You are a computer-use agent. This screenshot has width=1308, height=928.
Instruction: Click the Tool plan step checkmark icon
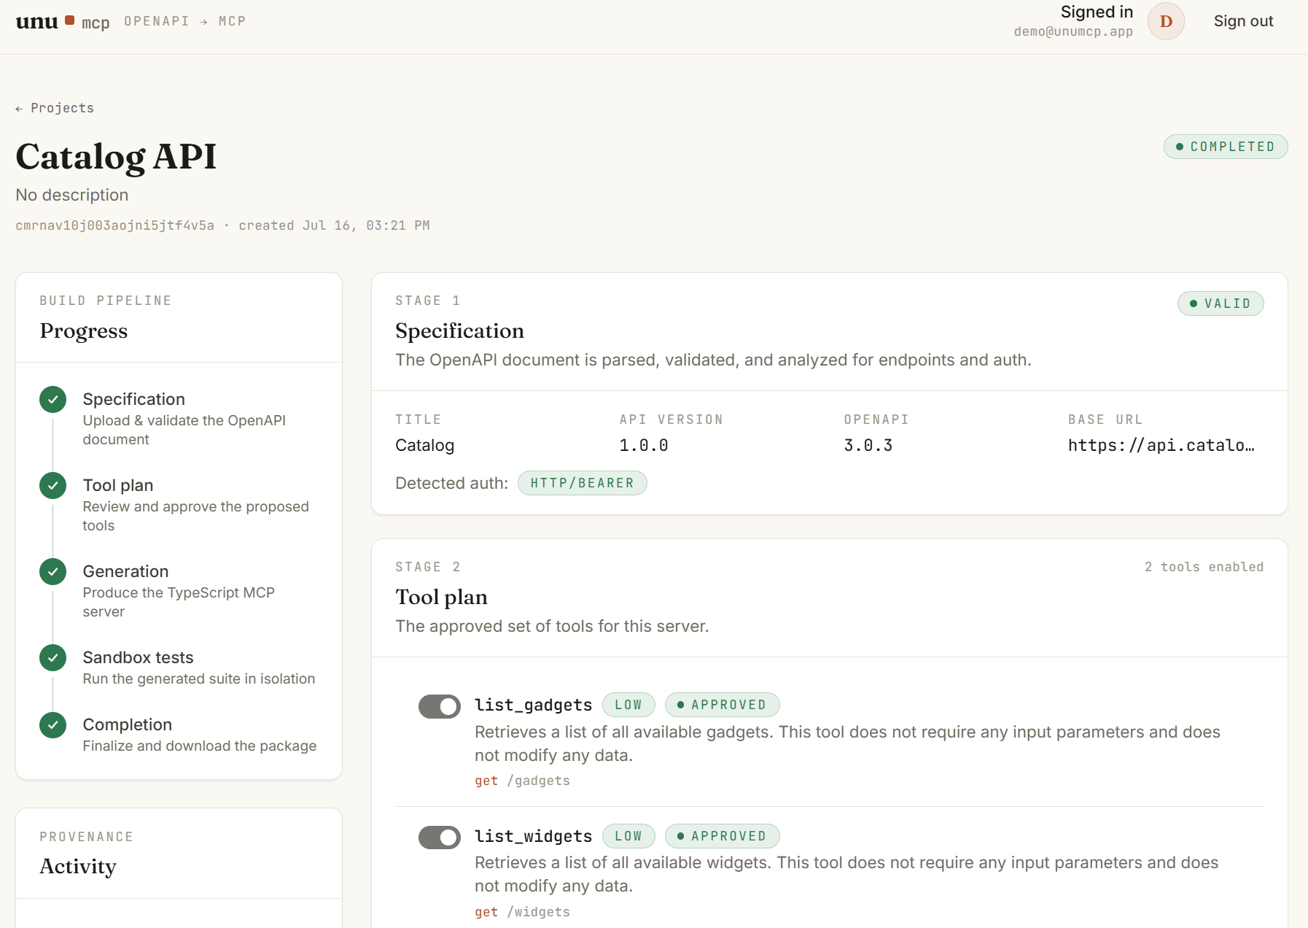[x=52, y=486]
